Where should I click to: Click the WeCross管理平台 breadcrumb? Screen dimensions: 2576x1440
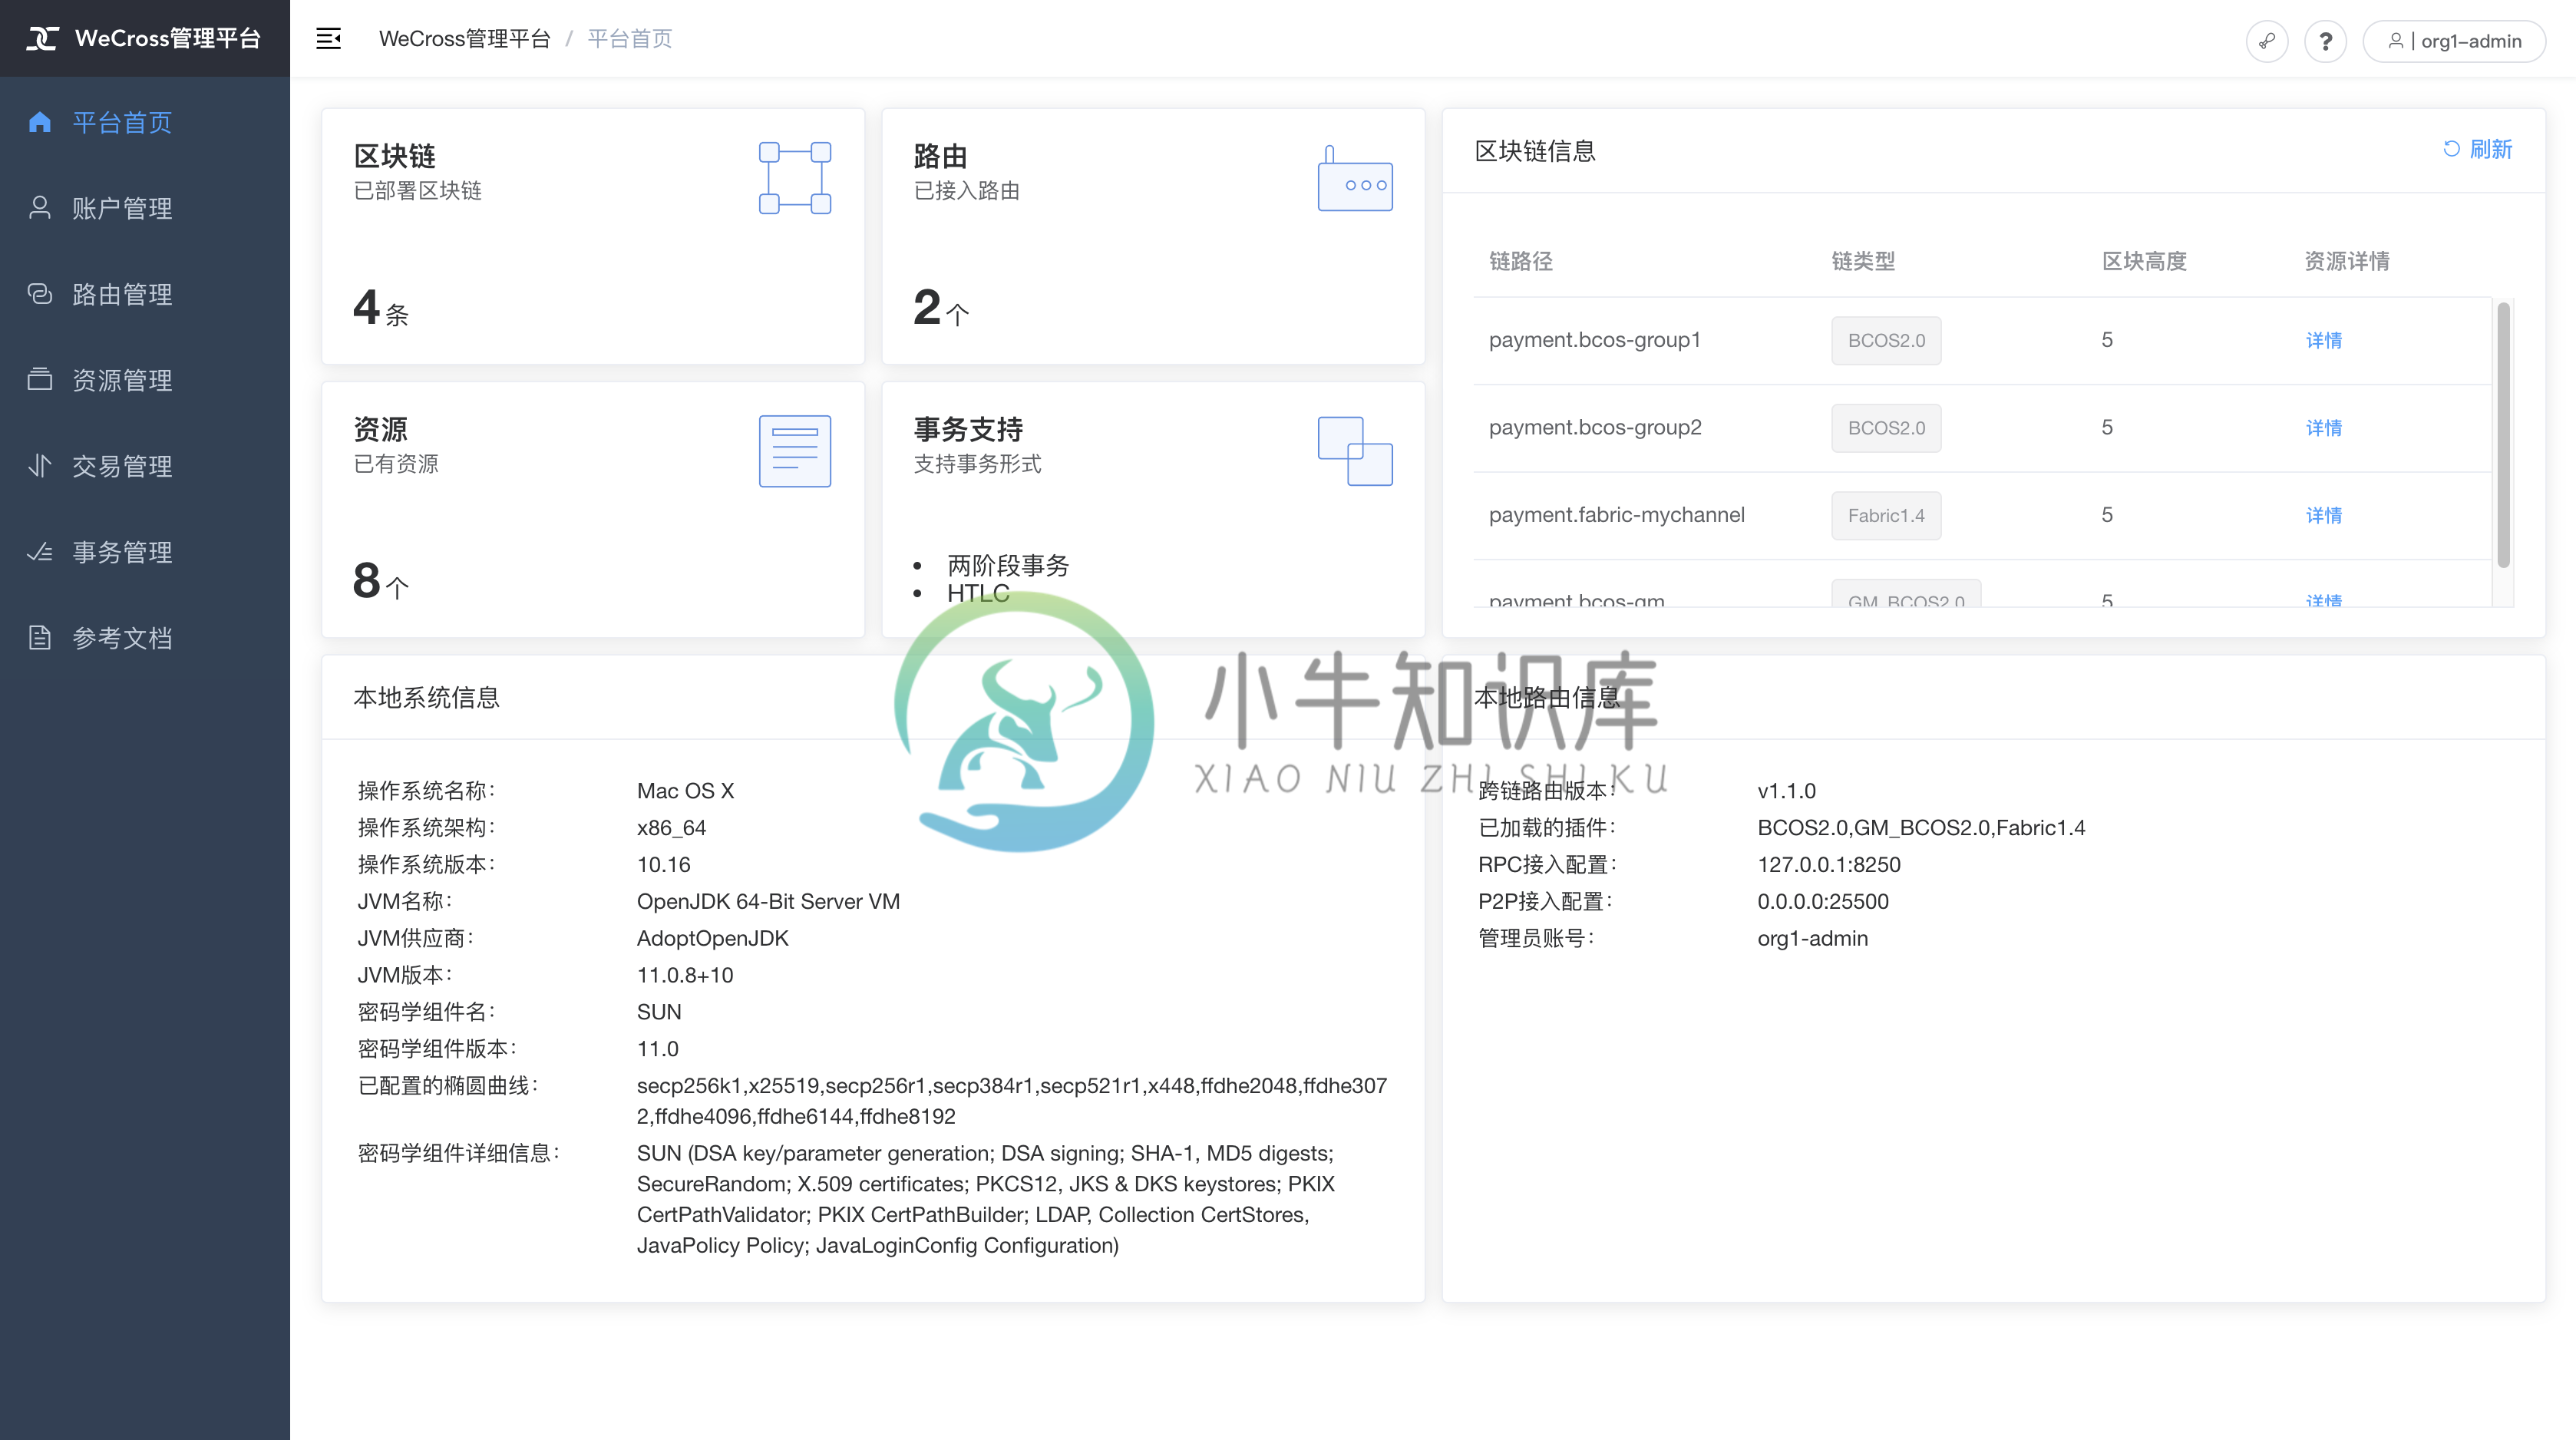click(x=464, y=39)
